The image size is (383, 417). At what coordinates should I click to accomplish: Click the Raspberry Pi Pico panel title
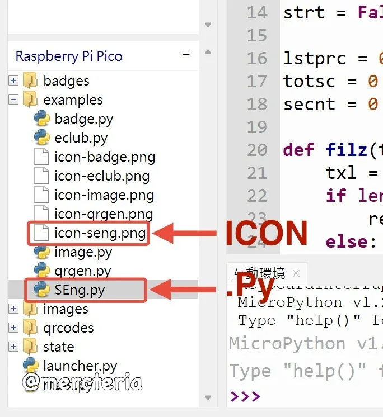click(x=69, y=56)
